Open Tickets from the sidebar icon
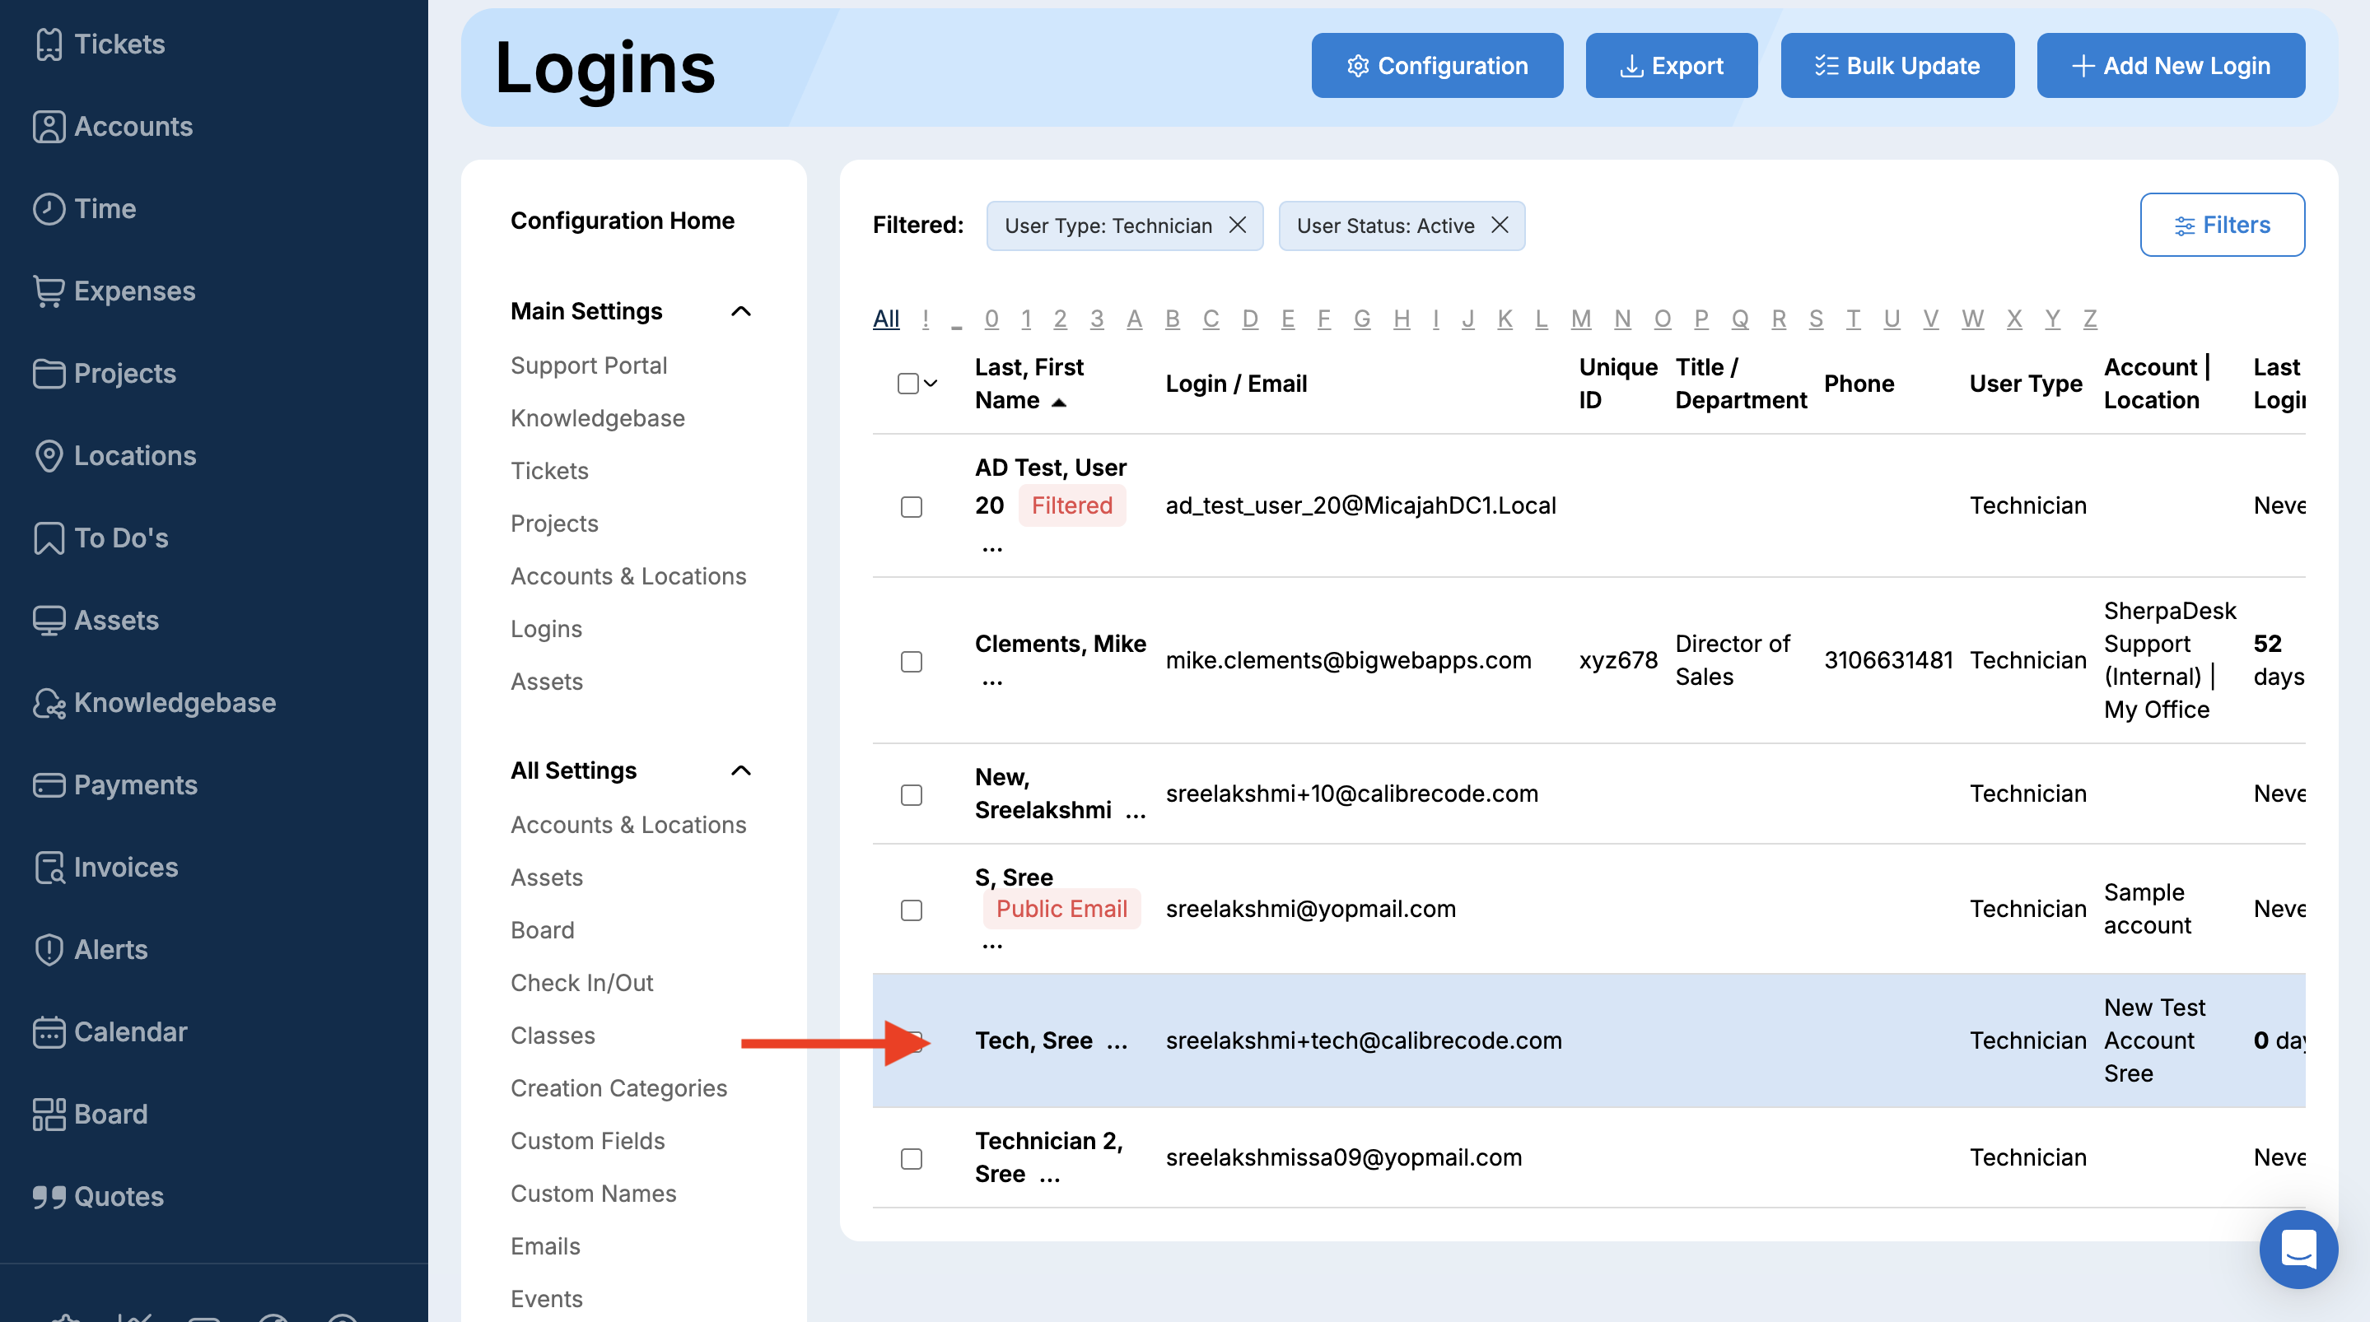2370x1322 pixels. click(49, 44)
